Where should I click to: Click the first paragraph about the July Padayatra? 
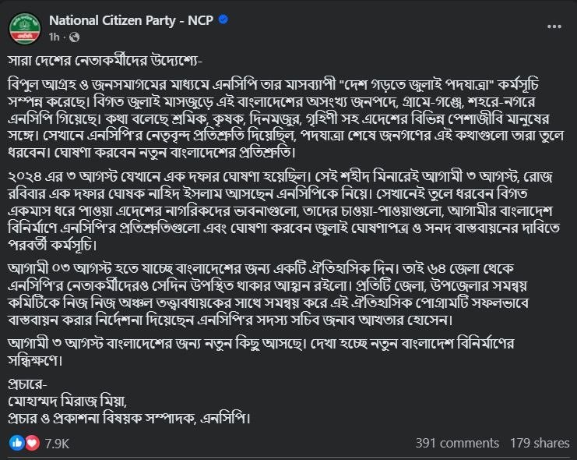click(286, 119)
